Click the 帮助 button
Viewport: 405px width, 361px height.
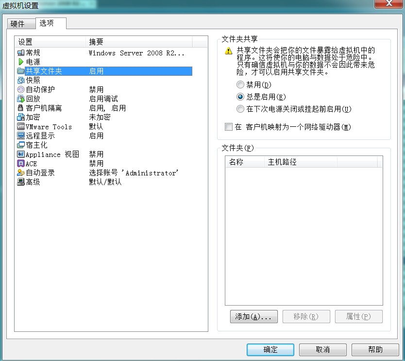coord(375,350)
